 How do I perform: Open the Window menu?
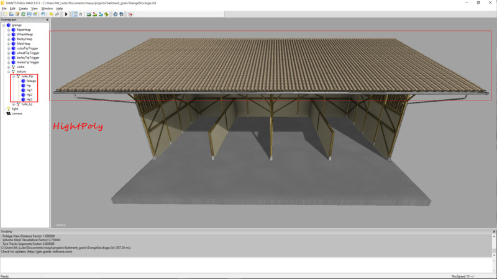tap(47, 8)
